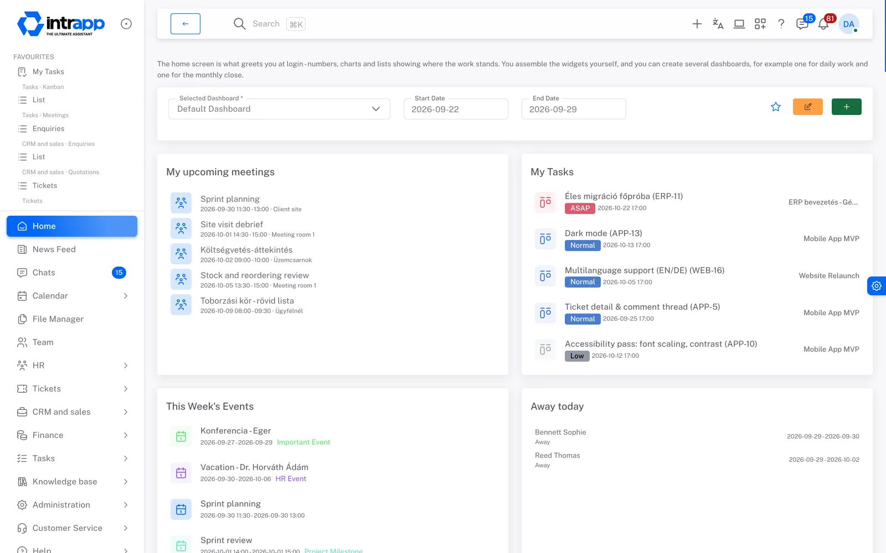This screenshot has width=886, height=553.
Task: Open the apps grid add icon
Action: pos(760,24)
